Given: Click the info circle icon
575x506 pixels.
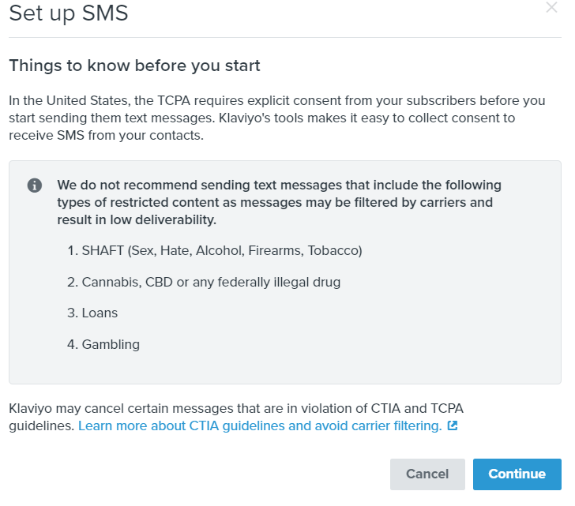Looking at the screenshot, I should click(x=35, y=186).
